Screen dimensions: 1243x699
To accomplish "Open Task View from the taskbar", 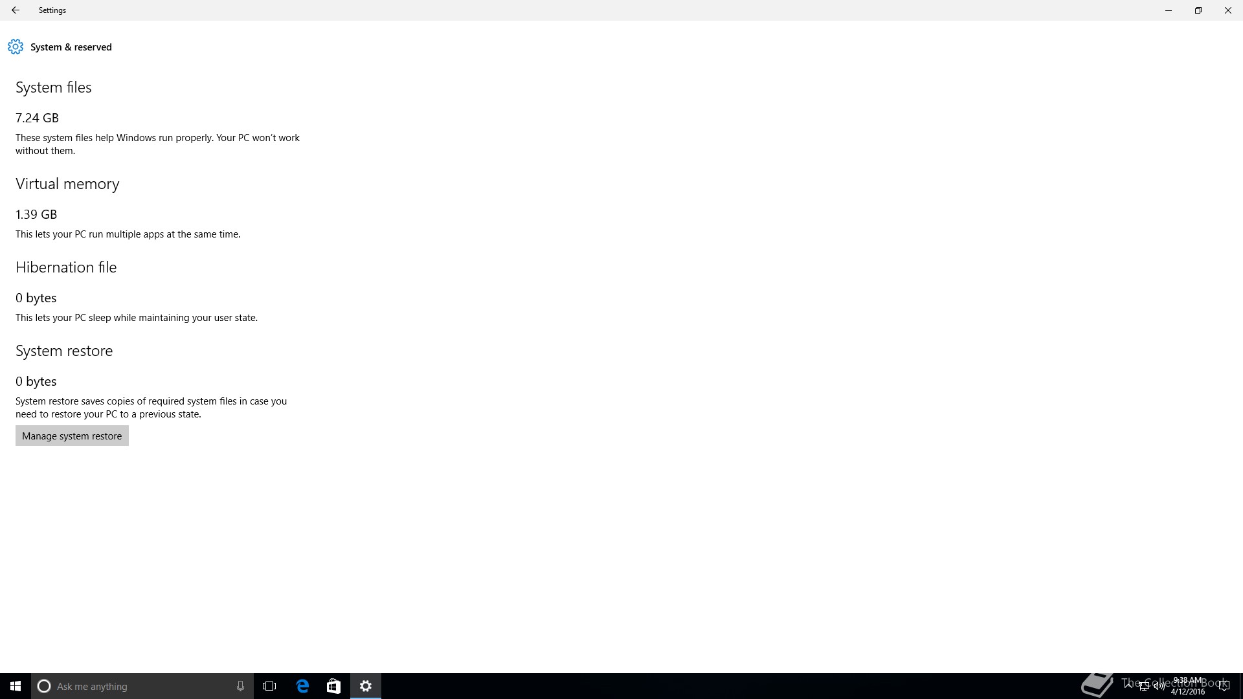I will tap(269, 686).
